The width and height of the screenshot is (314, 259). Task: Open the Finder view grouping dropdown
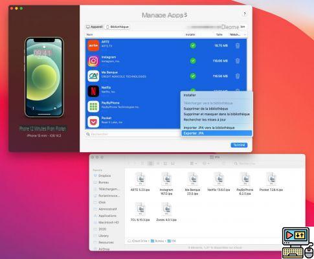(x=194, y=164)
